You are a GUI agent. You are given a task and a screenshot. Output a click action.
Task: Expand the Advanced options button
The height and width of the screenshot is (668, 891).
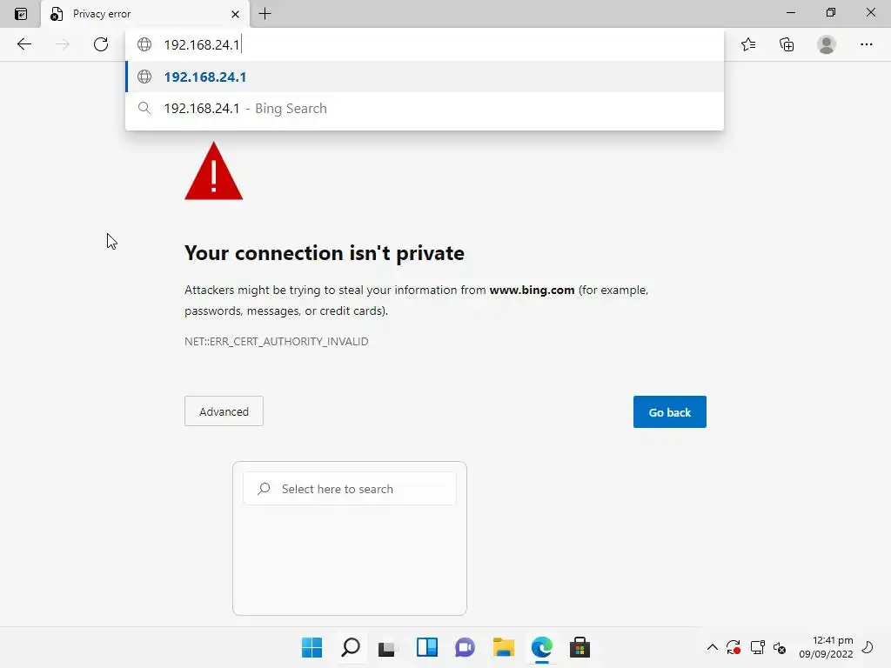tap(224, 411)
